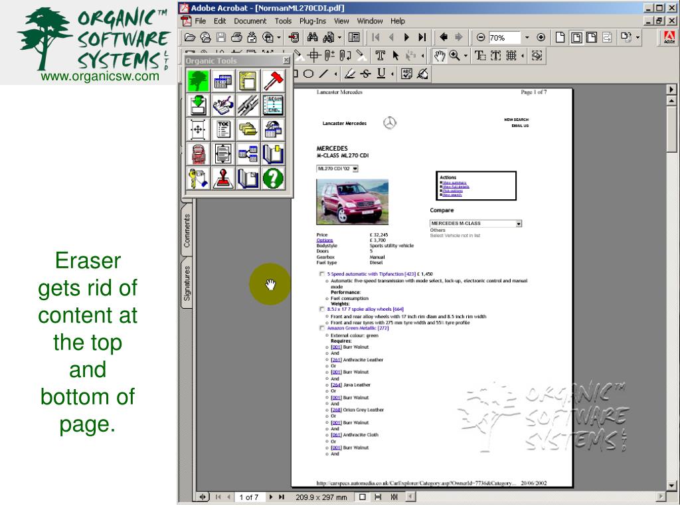680x510 pixels.
Task: Click the Adobe logo button
Action: [x=669, y=38]
